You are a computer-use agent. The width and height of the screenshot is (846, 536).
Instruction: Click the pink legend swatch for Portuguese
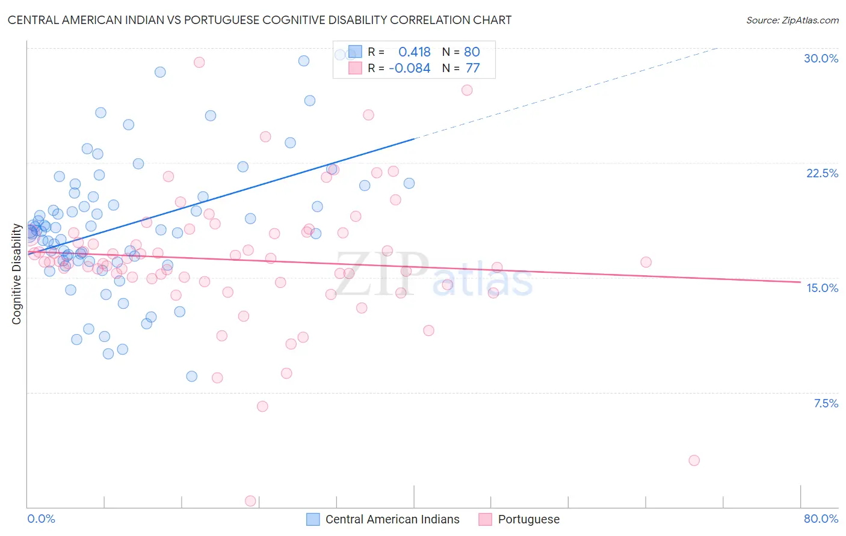coord(486,519)
